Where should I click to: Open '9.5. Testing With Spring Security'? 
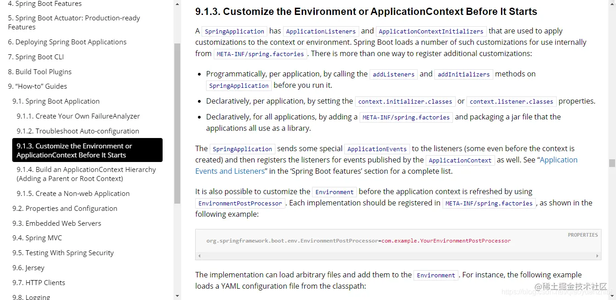click(x=63, y=253)
